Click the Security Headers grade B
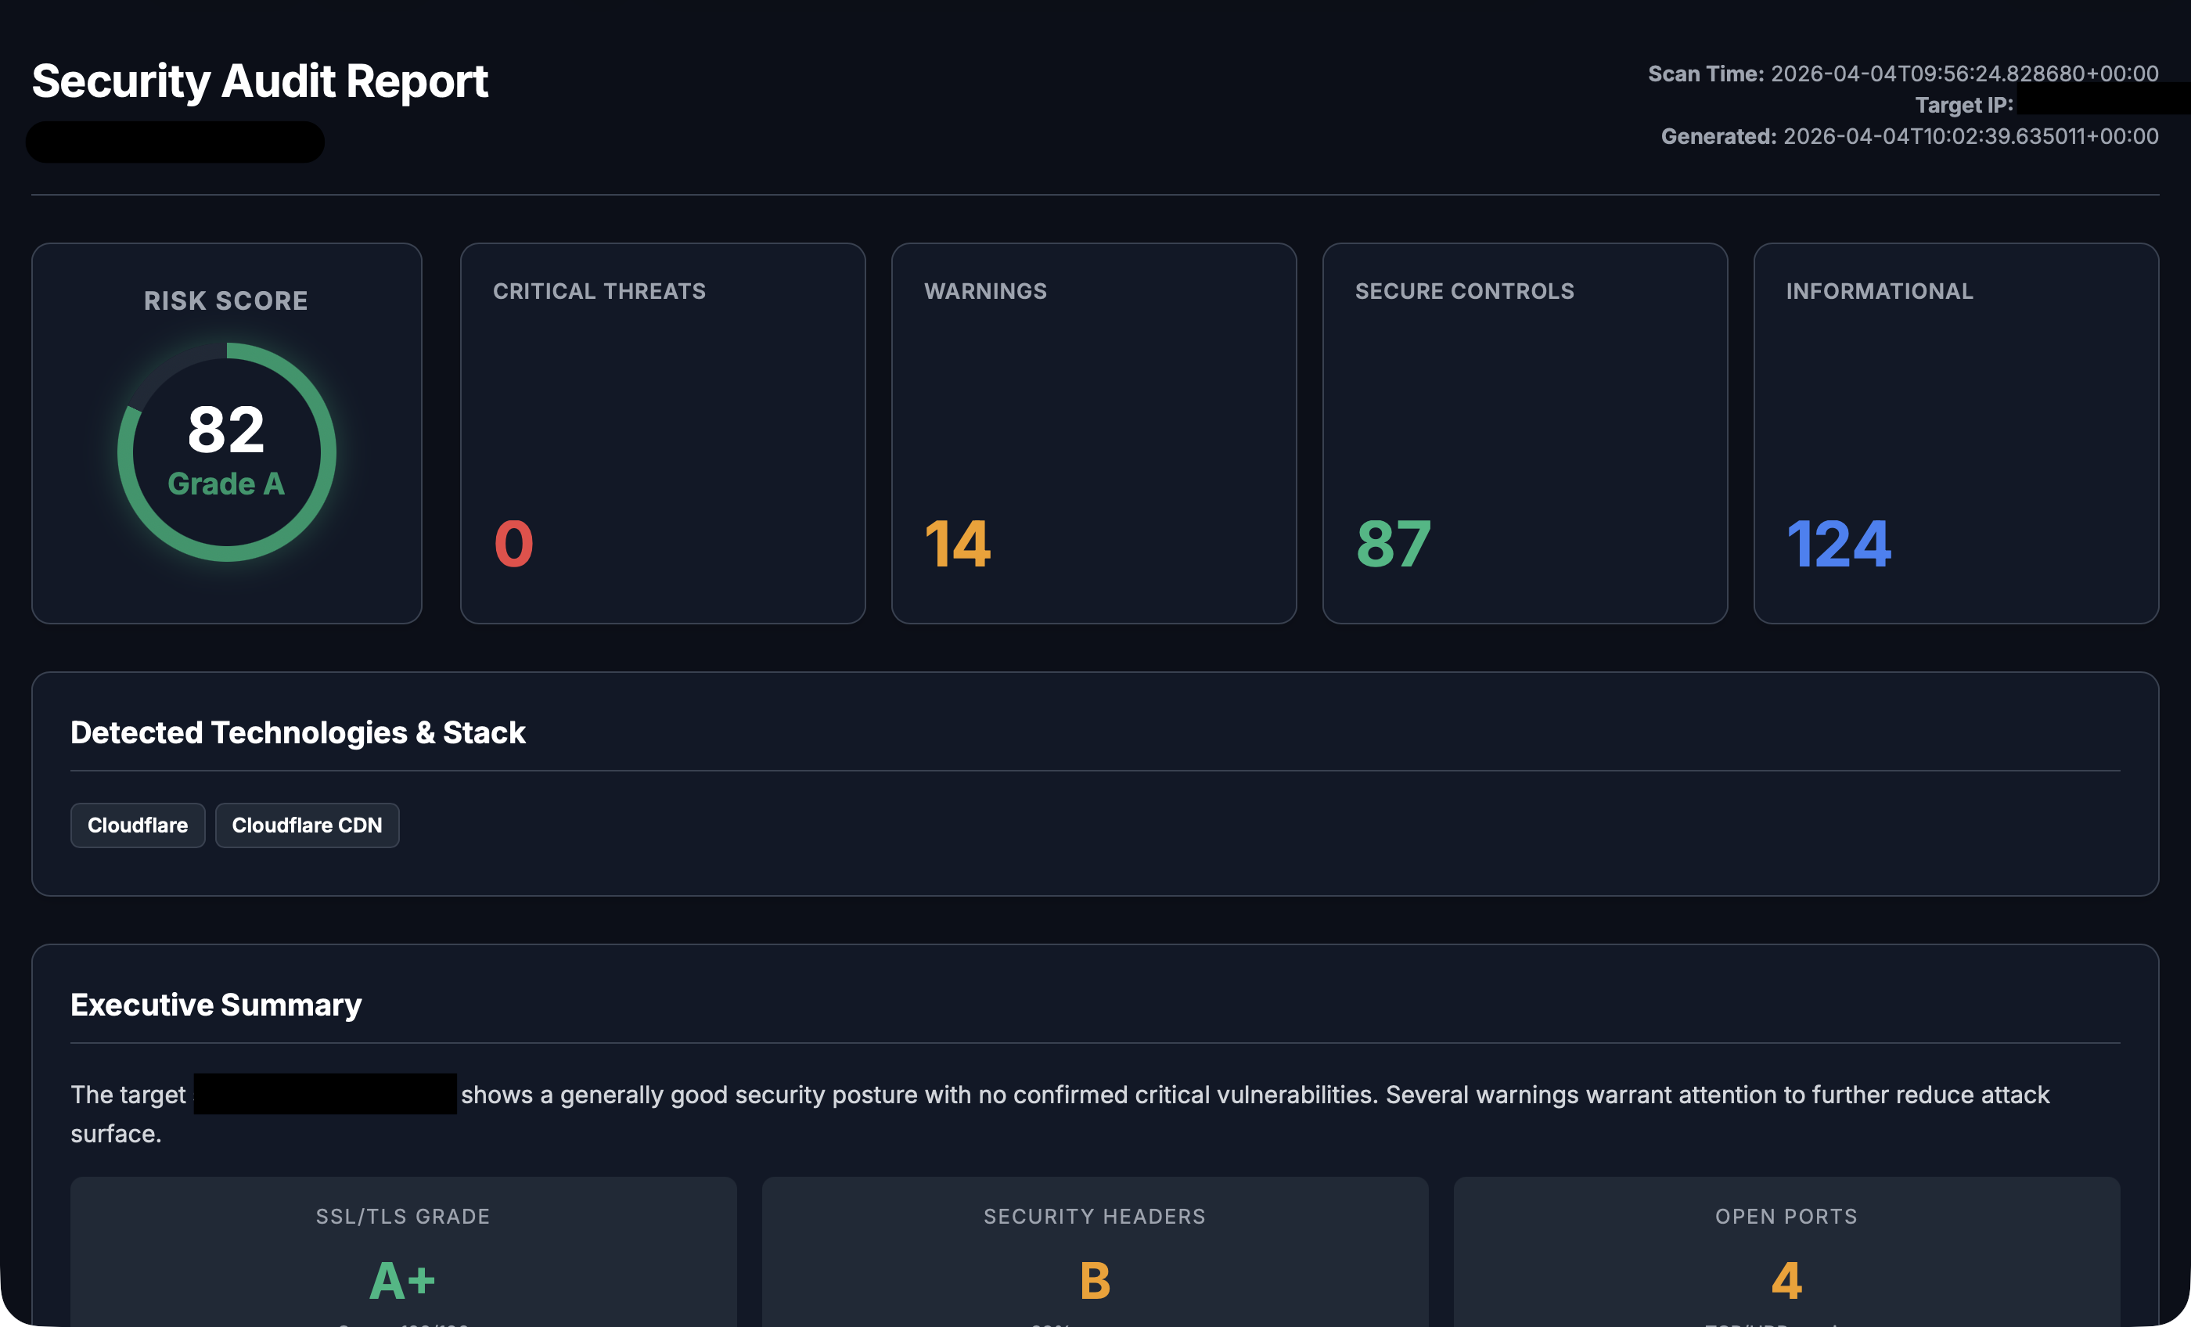Screen dimensions: 2191x1327 tap(1093, 1281)
